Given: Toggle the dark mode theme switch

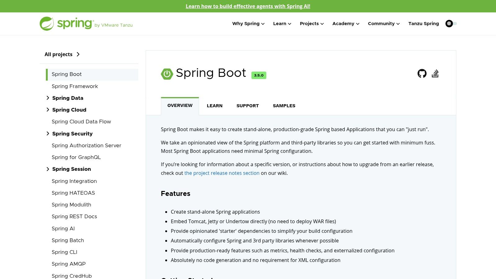Looking at the screenshot, I should (x=451, y=24).
